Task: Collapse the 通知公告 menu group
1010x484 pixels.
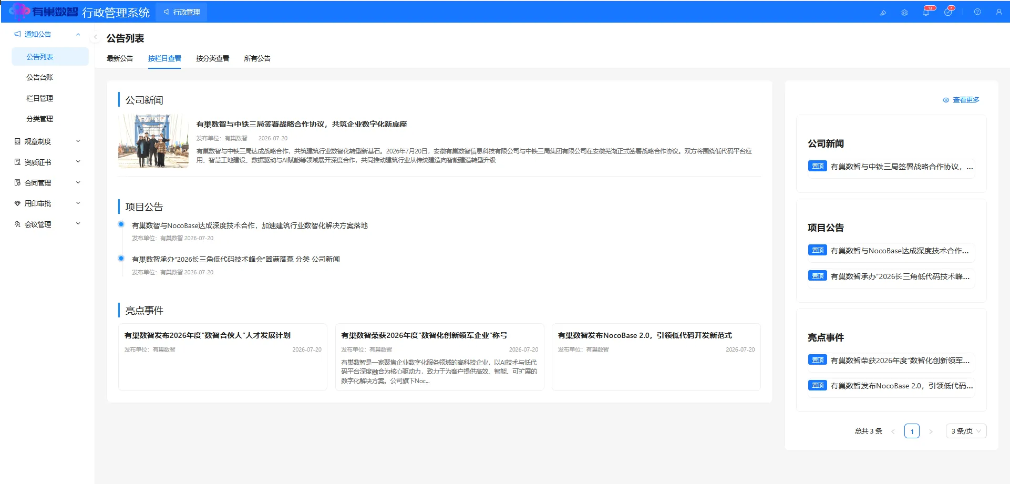Action: (x=78, y=34)
